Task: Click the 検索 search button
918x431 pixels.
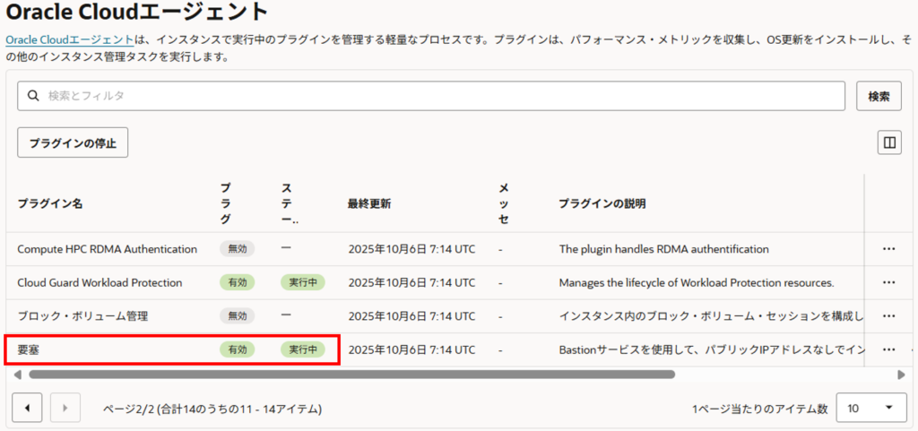Action: [879, 96]
